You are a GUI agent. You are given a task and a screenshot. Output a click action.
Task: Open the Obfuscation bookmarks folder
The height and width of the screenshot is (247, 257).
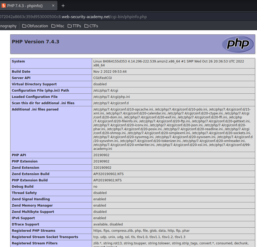pos(35,26)
